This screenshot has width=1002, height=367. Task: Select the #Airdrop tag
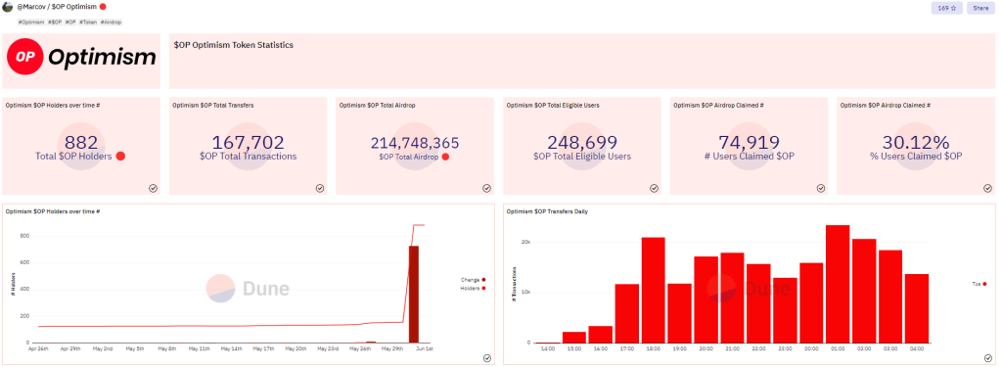(x=111, y=23)
